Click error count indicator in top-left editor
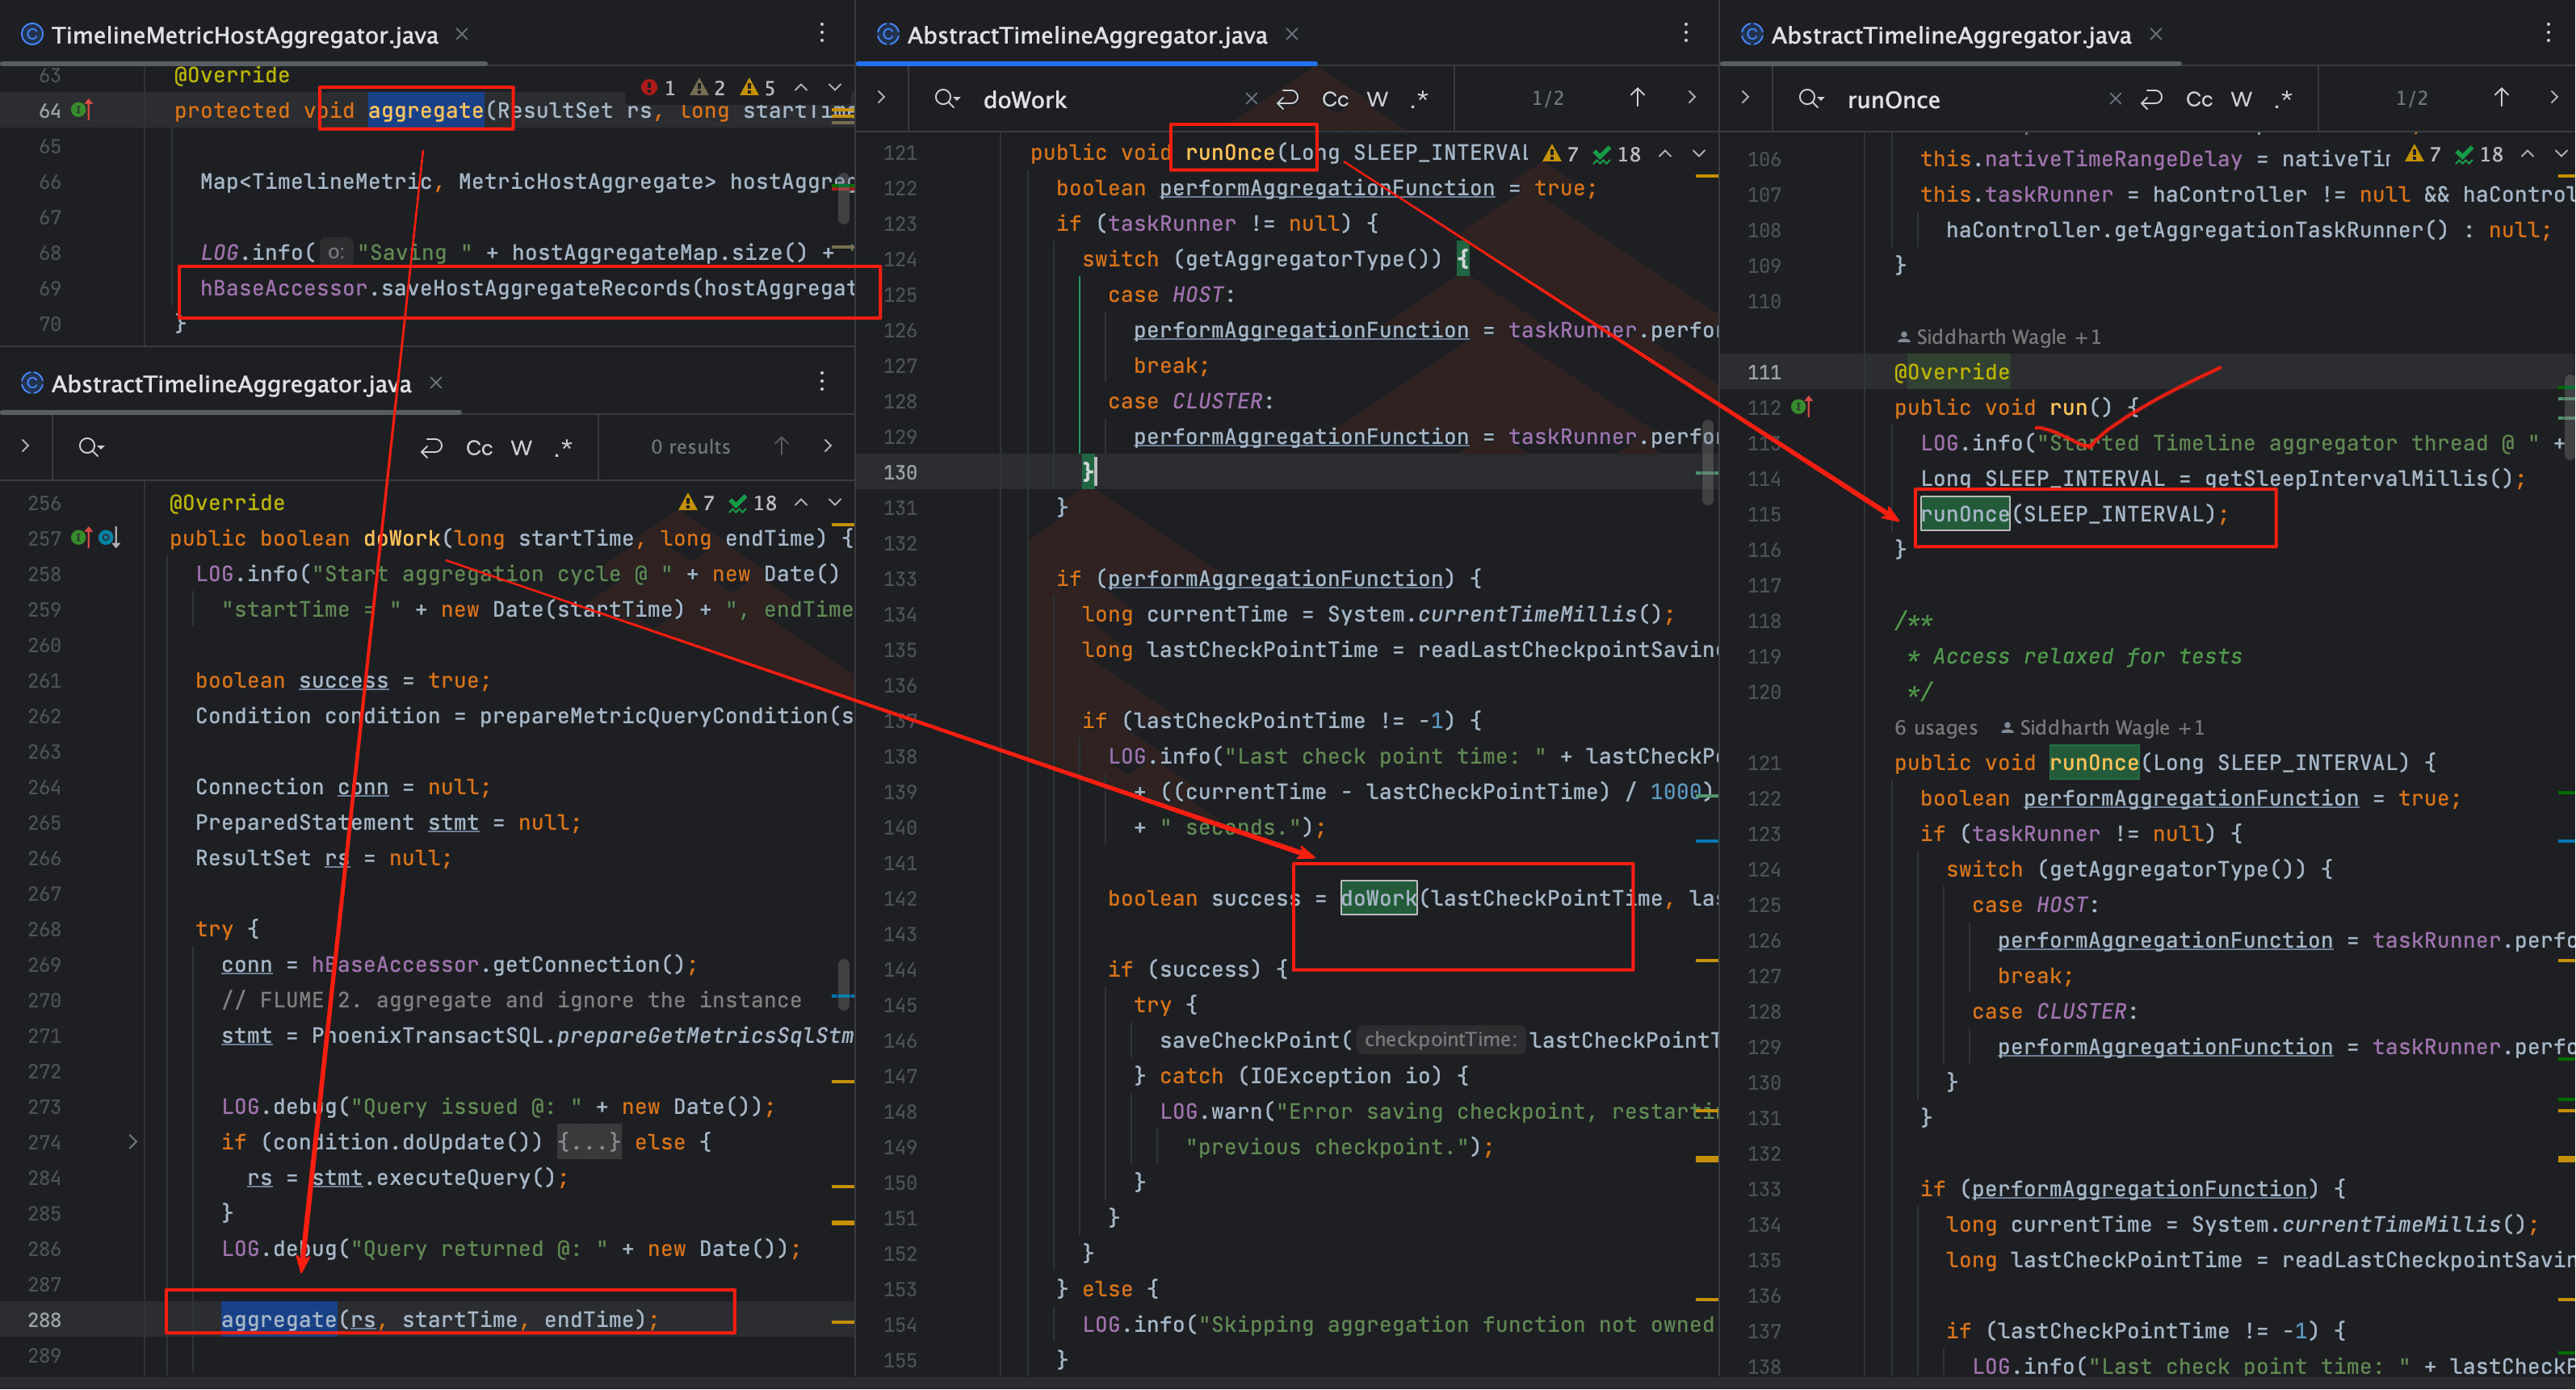Viewport: 2576px width, 1390px height. tap(658, 88)
